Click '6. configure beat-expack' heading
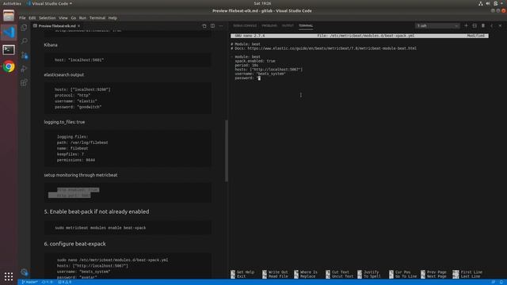This screenshot has width=507, height=285. (74, 244)
